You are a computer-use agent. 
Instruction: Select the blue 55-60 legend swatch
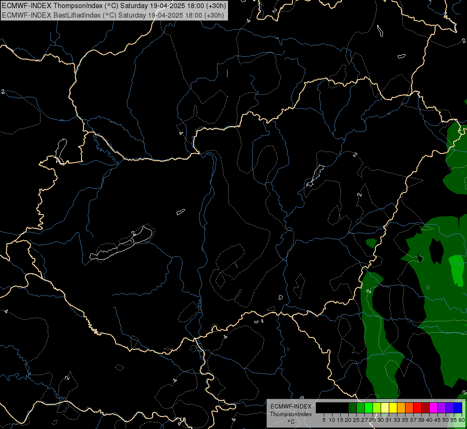pyautogui.click(x=458, y=408)
